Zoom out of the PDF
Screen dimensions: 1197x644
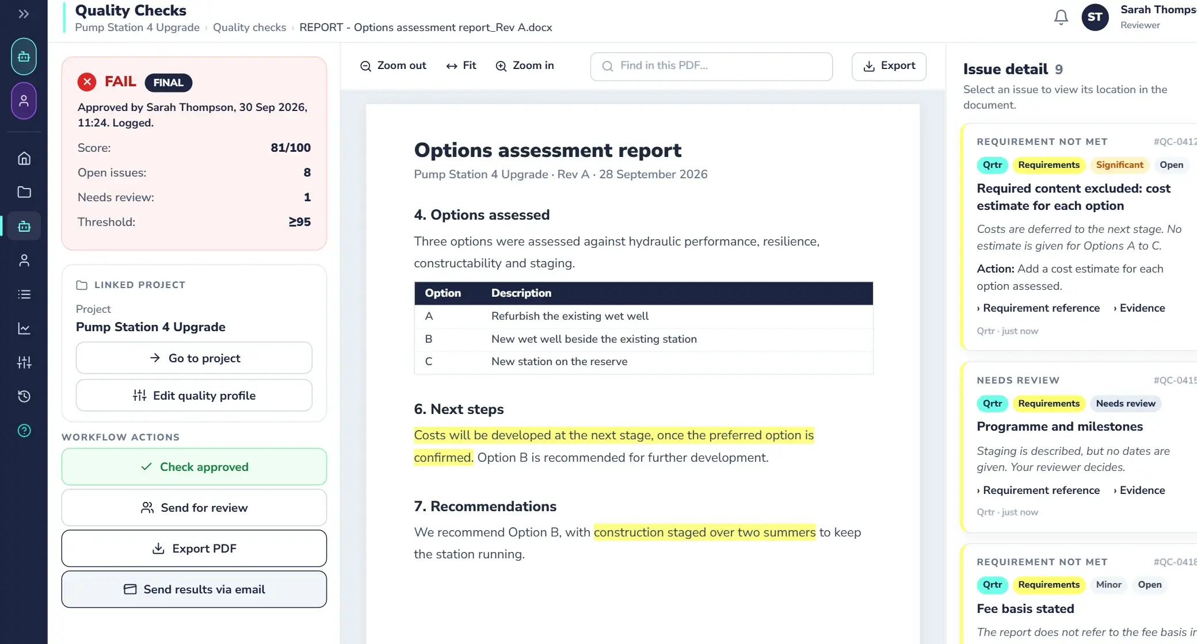(x=393, y=66)
